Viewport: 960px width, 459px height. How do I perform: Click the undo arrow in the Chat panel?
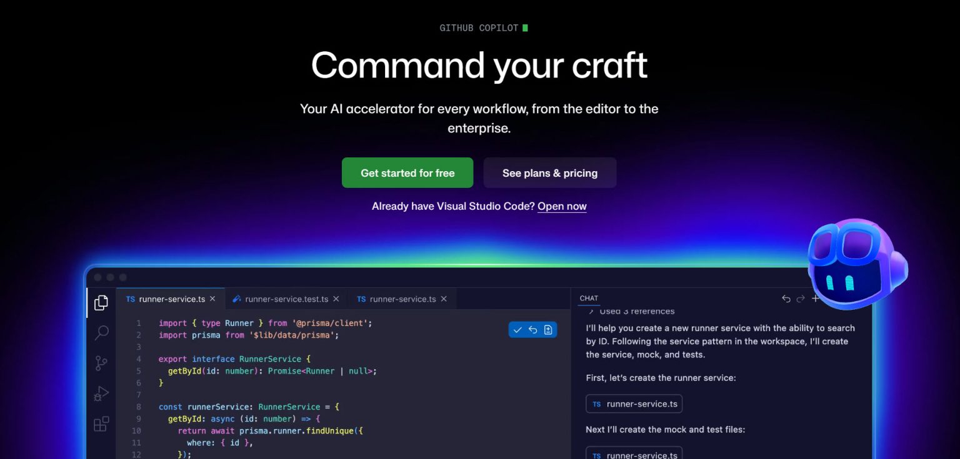(786, 299)
